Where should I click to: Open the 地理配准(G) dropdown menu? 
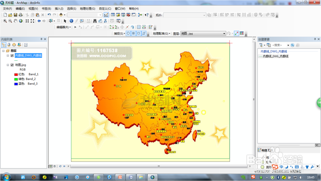point(161,33)
